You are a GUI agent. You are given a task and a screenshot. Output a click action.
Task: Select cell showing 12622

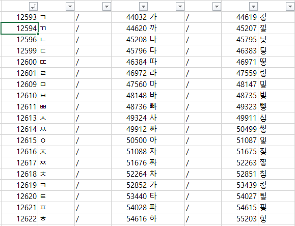pyautogui.click(x=19, y=219)
